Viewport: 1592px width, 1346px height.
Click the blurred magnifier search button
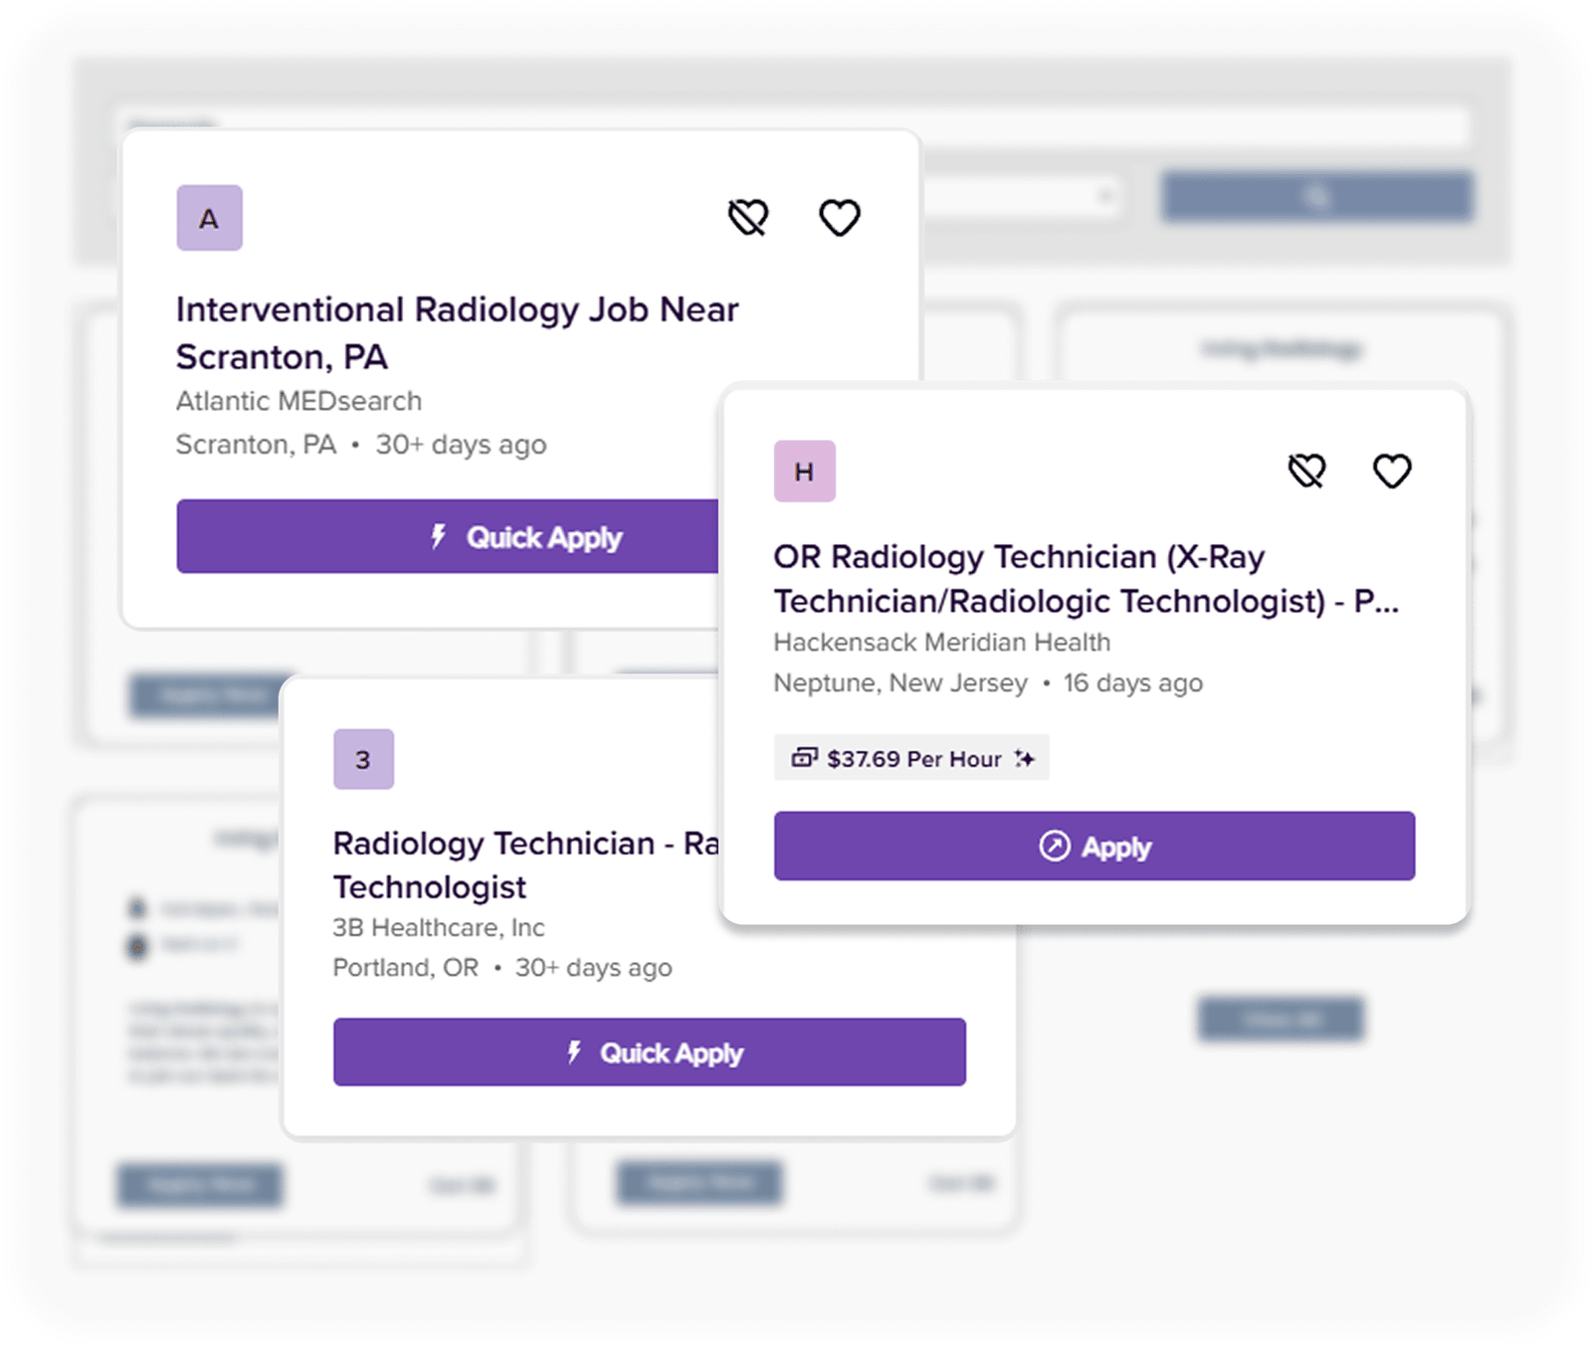click(x=1316, y=196)
